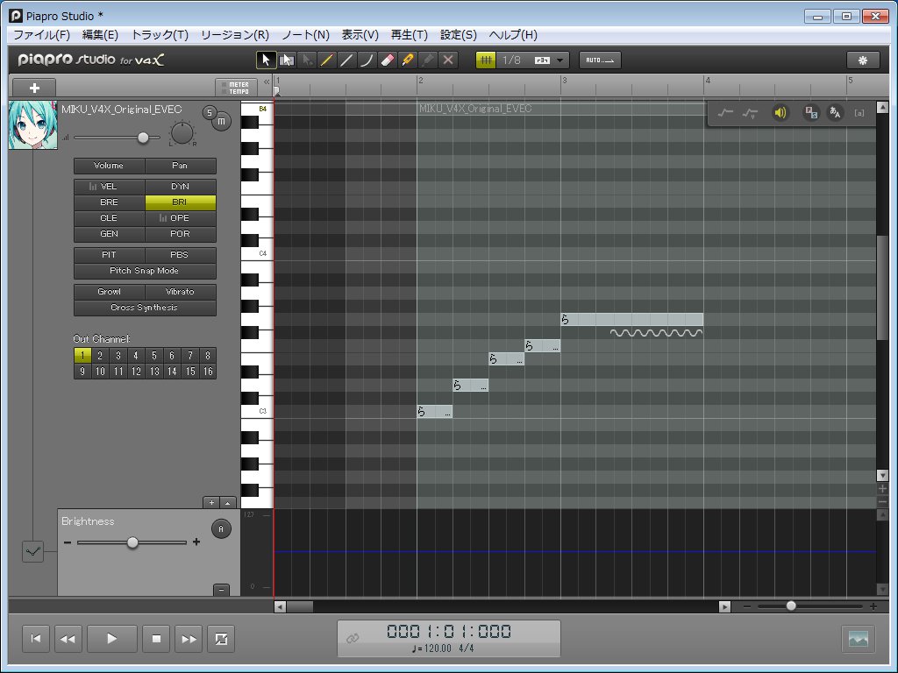Solo the MIKU_V4X track with S button

pyautogui.click(x=209, y=111)
